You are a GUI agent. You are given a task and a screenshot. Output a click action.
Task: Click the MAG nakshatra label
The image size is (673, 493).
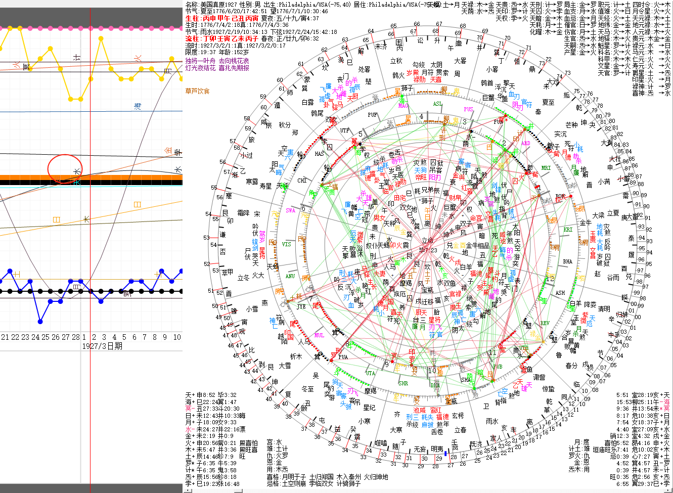(x=403, y=106)
